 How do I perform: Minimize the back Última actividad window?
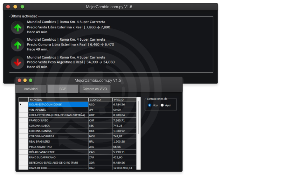point(15,7)
